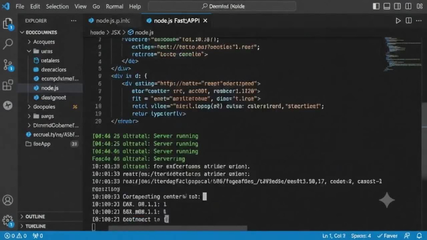Open the Extensions view

coord(8,85)
